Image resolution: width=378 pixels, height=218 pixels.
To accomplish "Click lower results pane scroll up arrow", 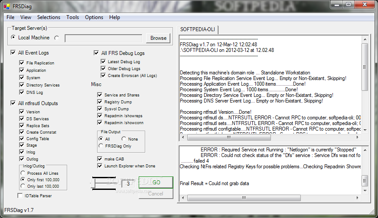I will [x=365, y=150].
